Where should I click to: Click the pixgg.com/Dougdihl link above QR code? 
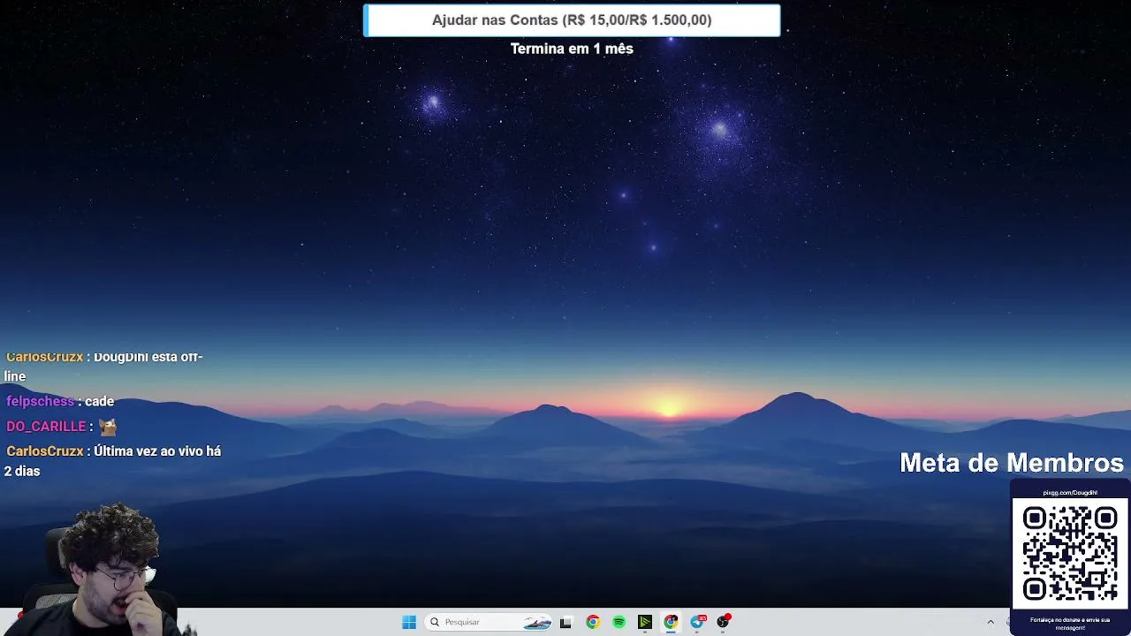1070,493
